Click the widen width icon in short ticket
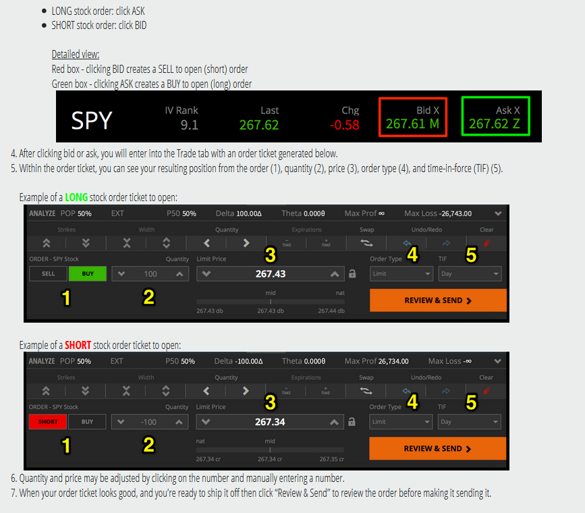585x513 pixels. [x=166, y=391]
